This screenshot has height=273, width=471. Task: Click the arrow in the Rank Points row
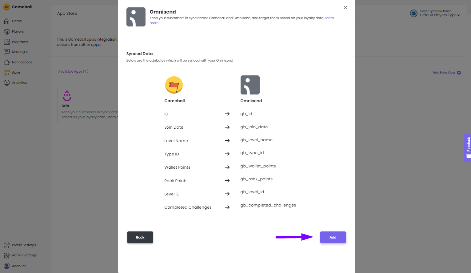[x=227, y=181]
